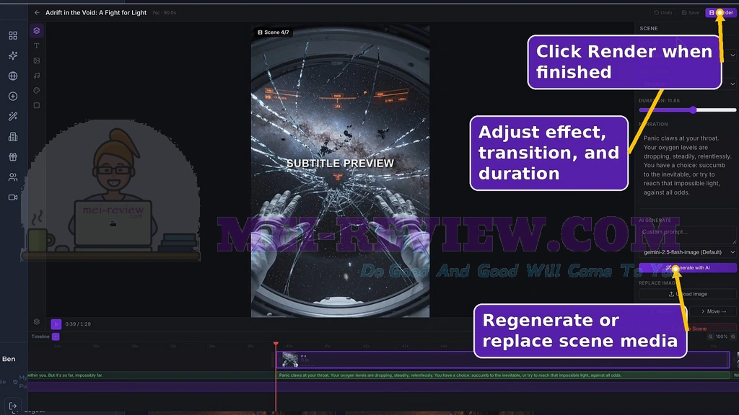Image resolution: width=739 pixels, height=415 pixels.
Task: Open the AI model dropdown gemini-2.5-flash-image
Action: [x=687, y=252]
